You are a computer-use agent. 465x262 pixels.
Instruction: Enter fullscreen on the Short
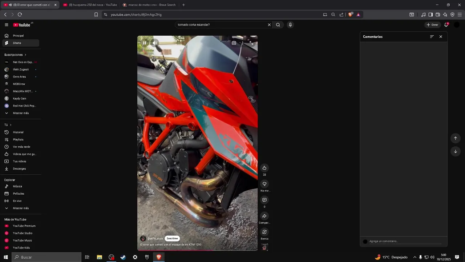pyautogui.click(x=251, y=43)
